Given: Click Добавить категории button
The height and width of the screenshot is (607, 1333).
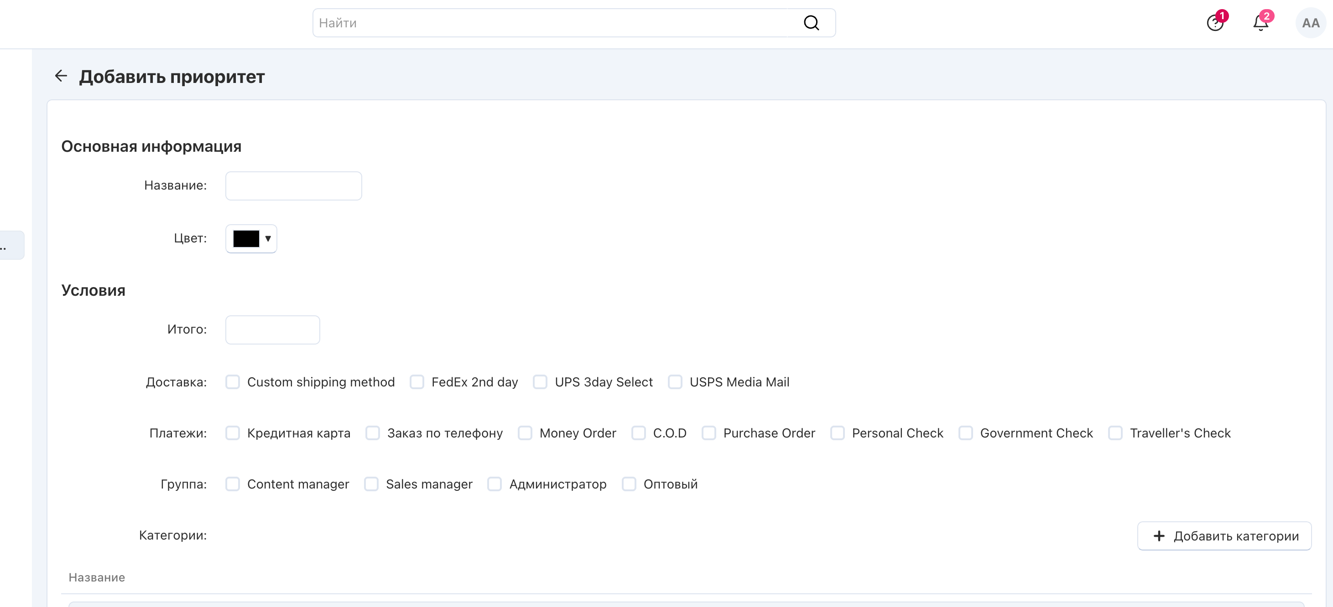Looking at the screenshot, I should coord(1224,535).
